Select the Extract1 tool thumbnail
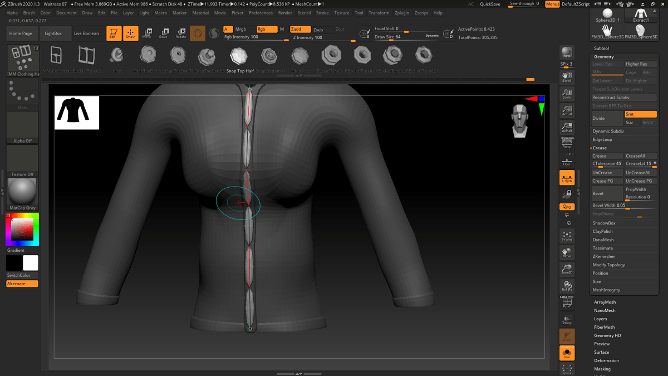 click(x=641, y=15)
